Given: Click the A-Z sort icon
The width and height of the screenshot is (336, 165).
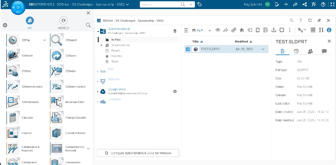Looking at the screenshot, I should (x=321, y=30).
